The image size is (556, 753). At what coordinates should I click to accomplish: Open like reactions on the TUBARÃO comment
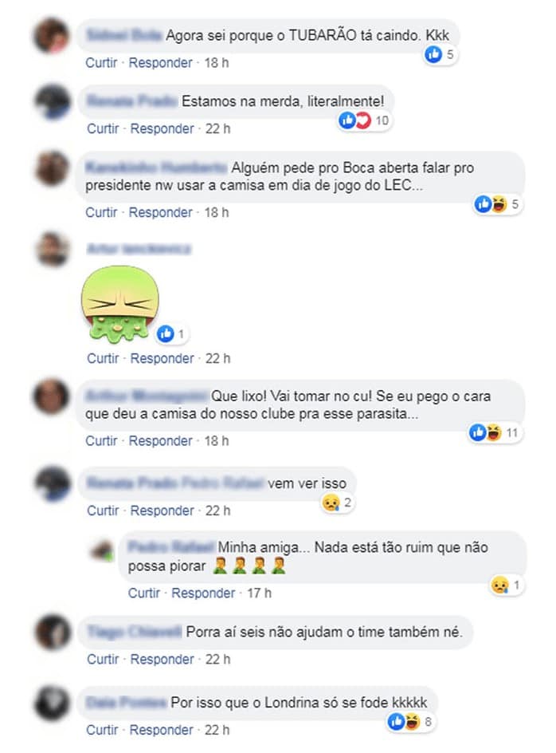click(440, 54)
